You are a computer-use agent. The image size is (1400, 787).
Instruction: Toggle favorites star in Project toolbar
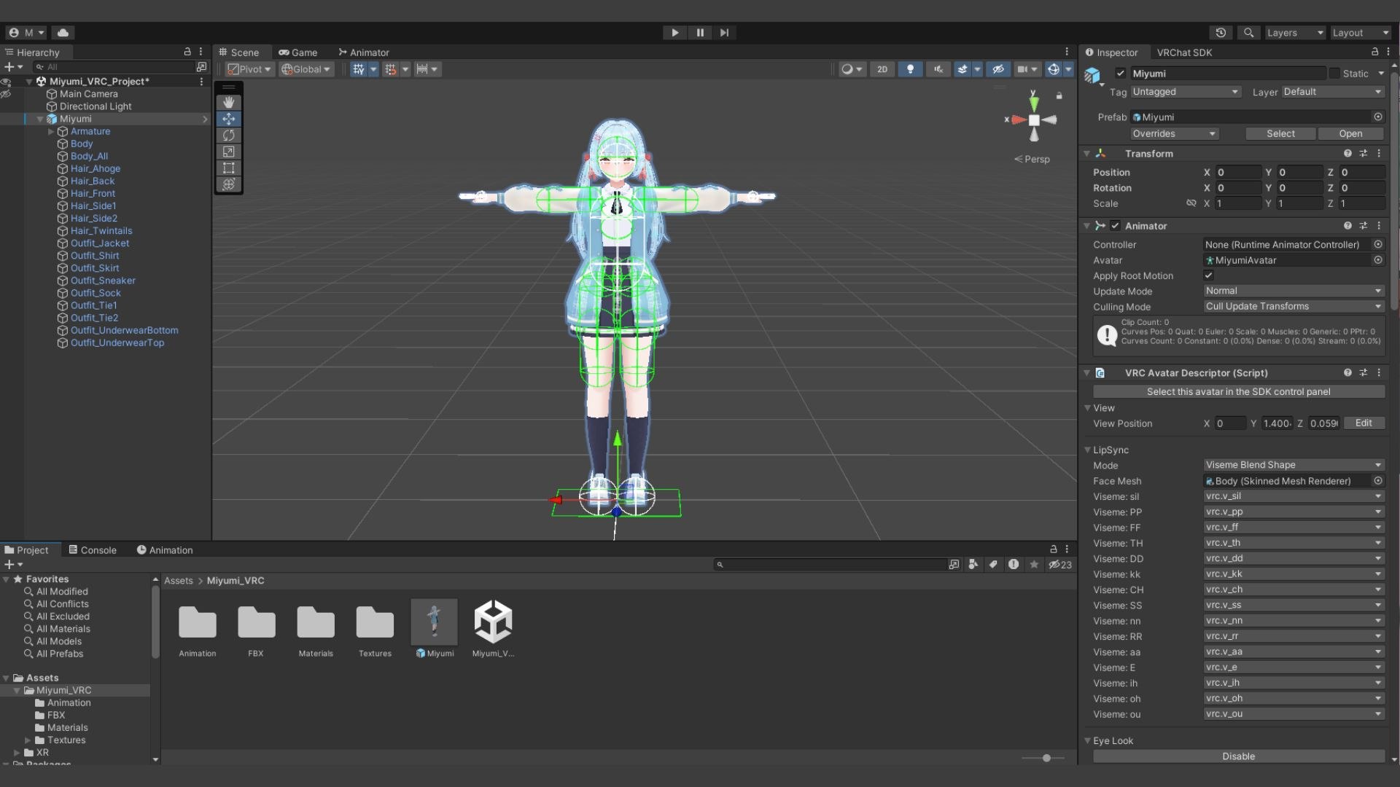(x=1034, y=565)
